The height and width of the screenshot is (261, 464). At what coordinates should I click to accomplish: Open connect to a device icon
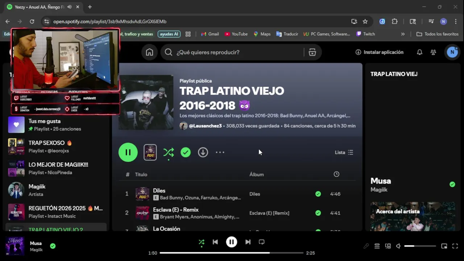(388, 246)
